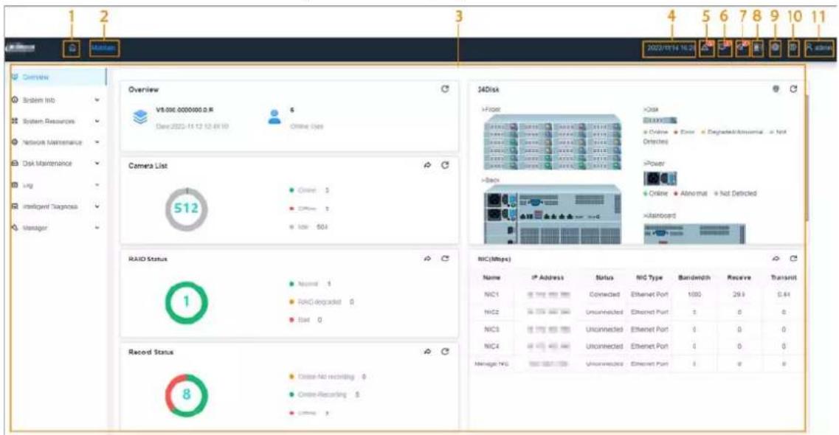Click the online users person icon
The height and width of the screenshot is (435, 839).
point(275,117)
